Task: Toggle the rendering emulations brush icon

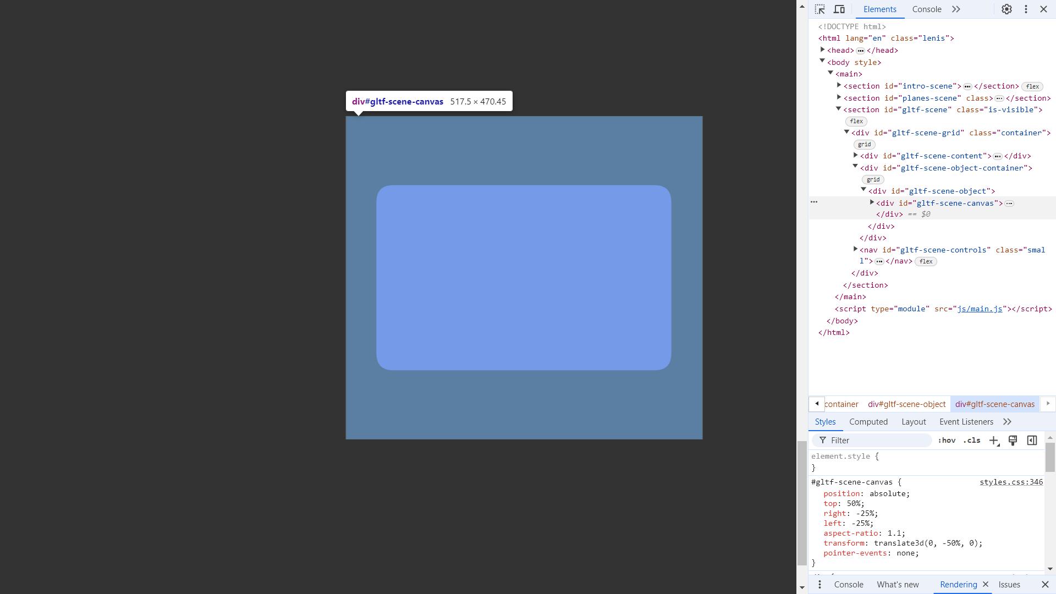Action: click(x=1013, y=441)
